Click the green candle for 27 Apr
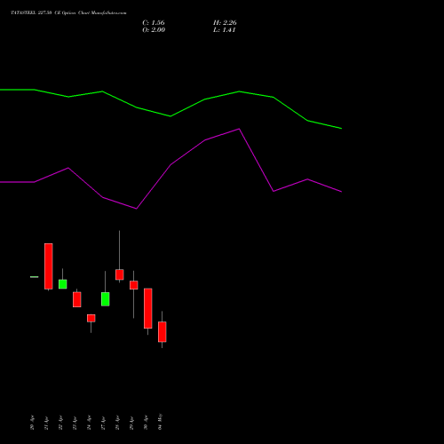This screenshot has width=444, height=444. (106, 299)
